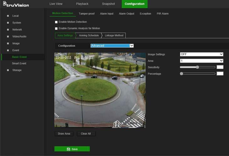Select the Area Settings step tab
The width and height of the screenshot is (229, 156).
coord(65,36)
